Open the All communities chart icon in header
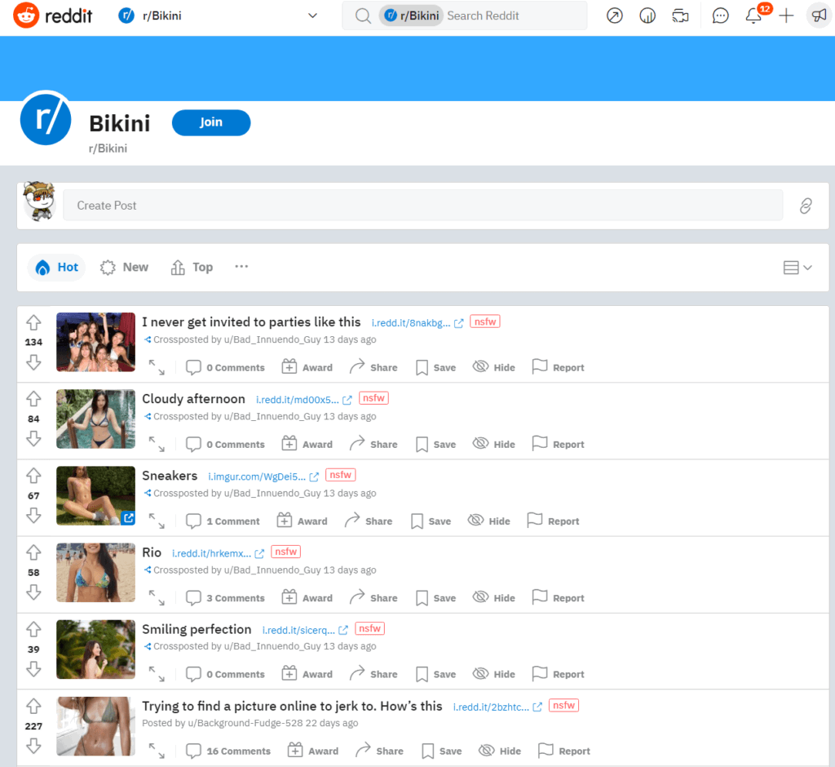835x767 pixels. [x=647, y=16]
